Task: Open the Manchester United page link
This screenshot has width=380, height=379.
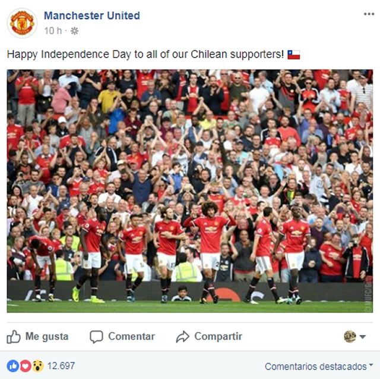Action: 92,16
